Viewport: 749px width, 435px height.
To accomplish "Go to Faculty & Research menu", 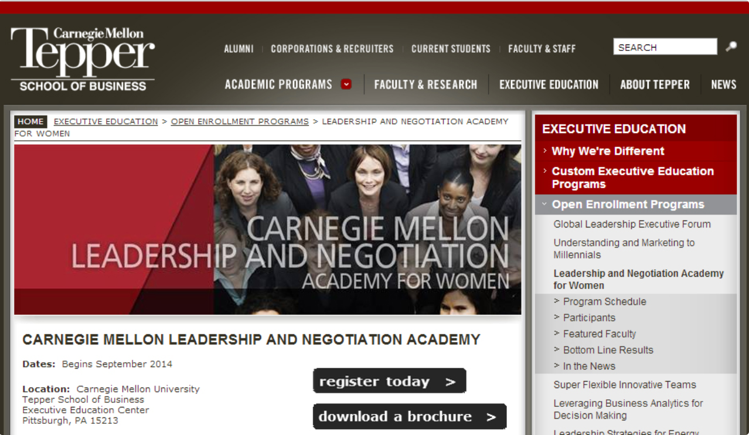I will click(x=426, y=84).
